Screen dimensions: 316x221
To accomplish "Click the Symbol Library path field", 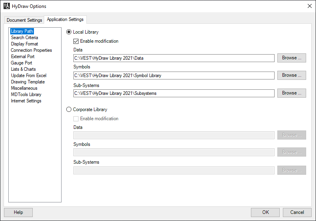I will (174, 76).
